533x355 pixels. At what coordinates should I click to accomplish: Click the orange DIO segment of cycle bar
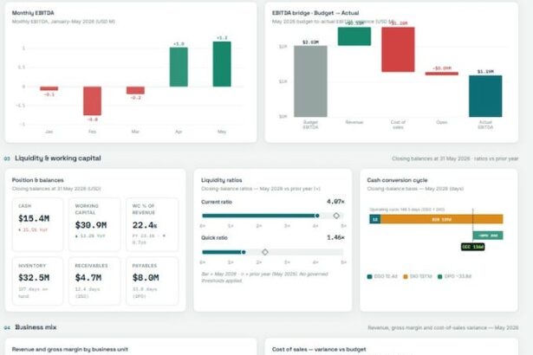[441, 219]
